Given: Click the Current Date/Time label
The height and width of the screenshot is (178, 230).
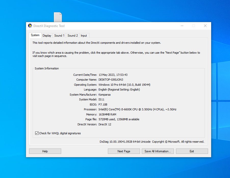Looking at the screenshot, I should coord(85,75).
